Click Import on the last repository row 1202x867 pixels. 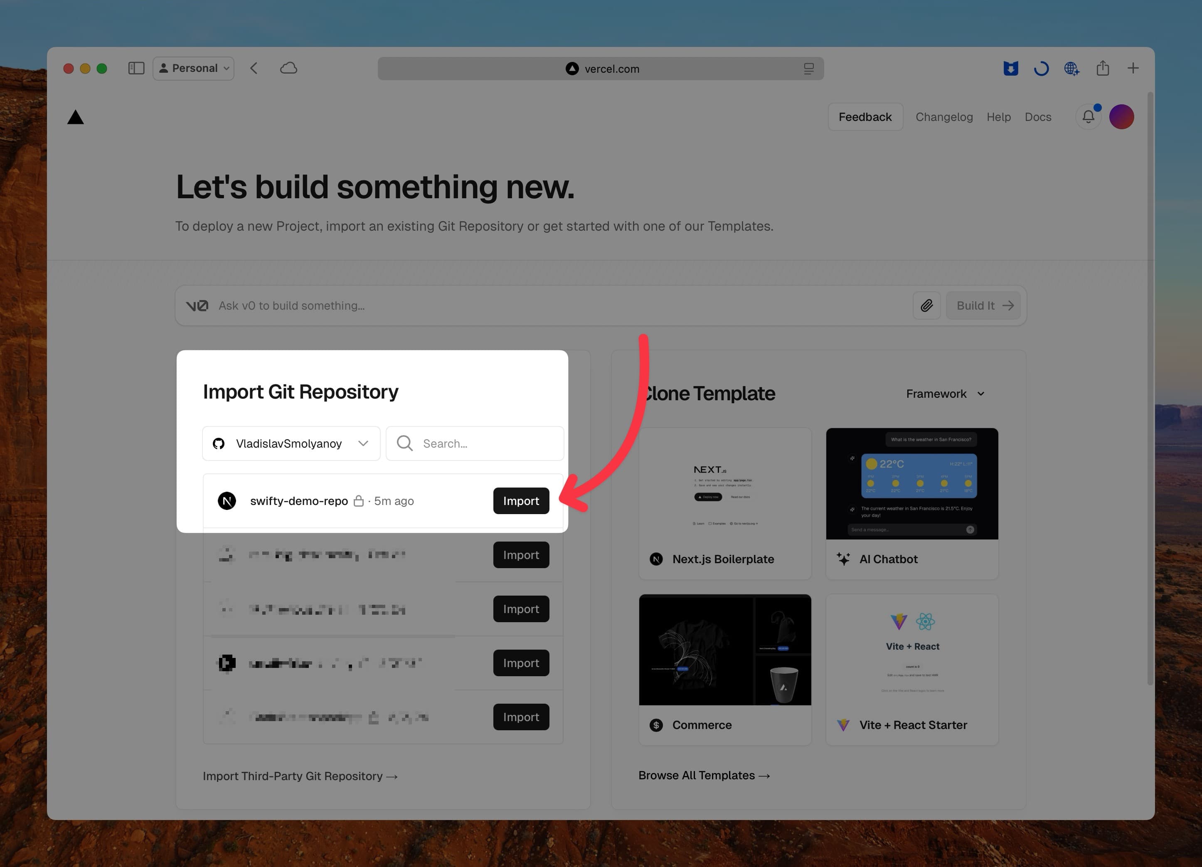tap(521, 717)
